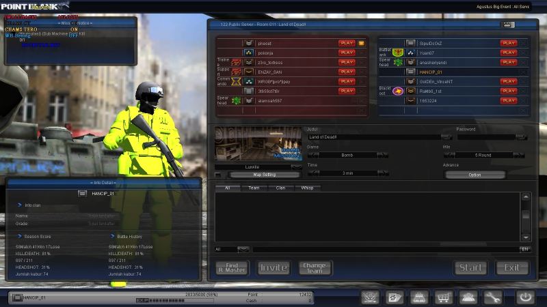Viewport: 547px width, 307px height.
Task: Click the rank icon beside 3t658ot7t8r
Action: (248, 91)
